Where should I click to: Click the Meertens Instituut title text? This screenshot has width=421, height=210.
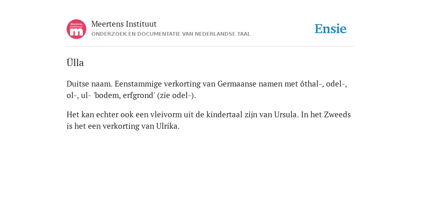tap(124, 24)
